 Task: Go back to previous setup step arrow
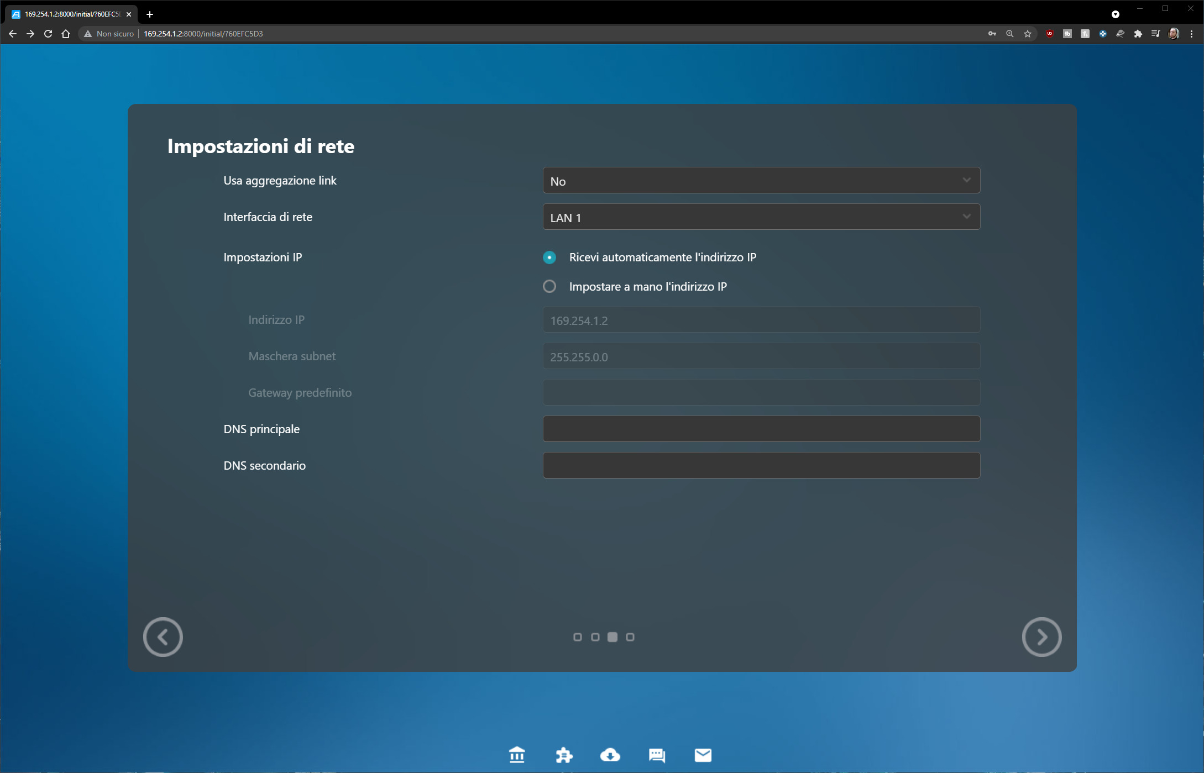[163, 637]
